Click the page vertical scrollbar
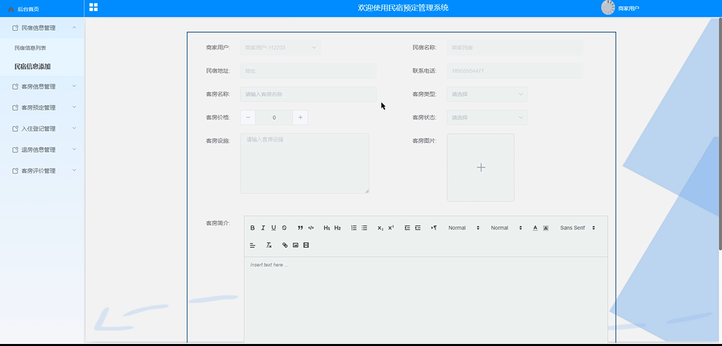 point(720,134)
